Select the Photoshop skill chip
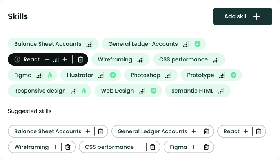This screenshot has width=280, height=161. click(x=151, y=75)
